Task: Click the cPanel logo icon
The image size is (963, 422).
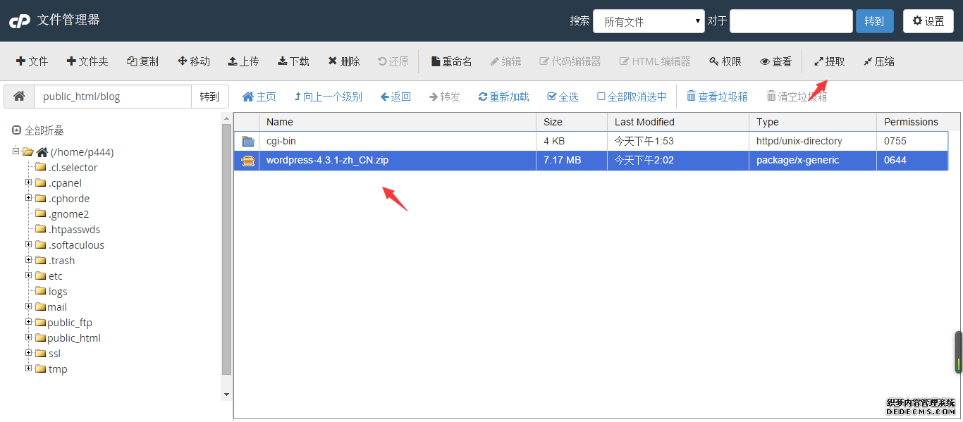Action: point(20,21)
